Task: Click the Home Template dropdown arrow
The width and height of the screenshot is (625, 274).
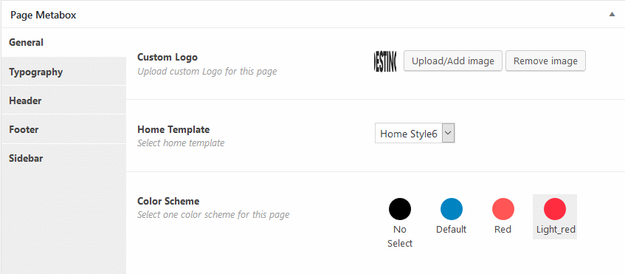Action: [449, 133]
